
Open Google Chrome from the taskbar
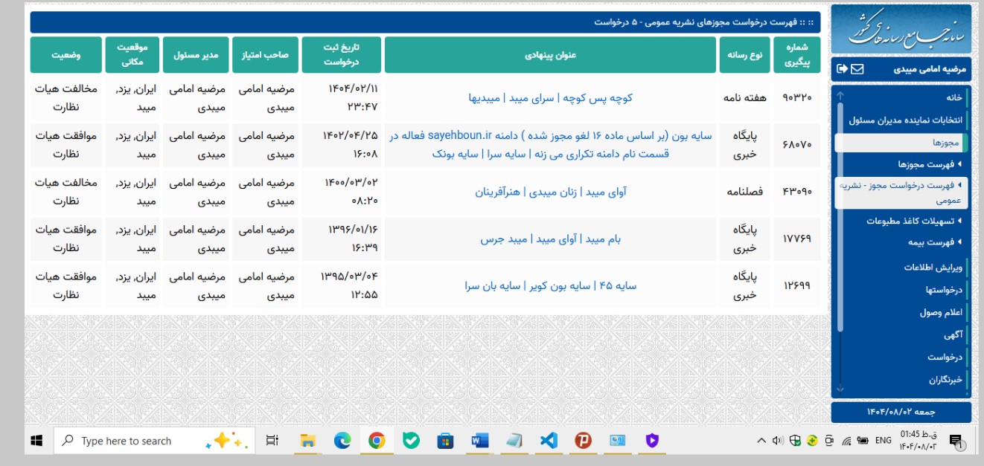(377, 441)
